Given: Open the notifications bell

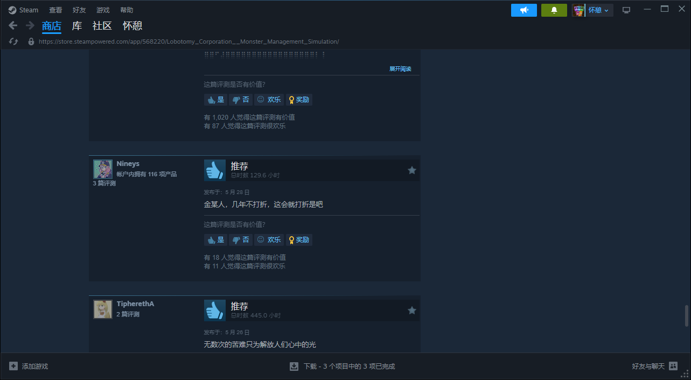Looking at the screenshot, I should point(554,10).
